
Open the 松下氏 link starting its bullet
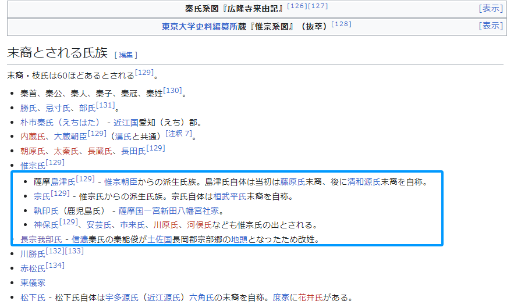(33, 298)
